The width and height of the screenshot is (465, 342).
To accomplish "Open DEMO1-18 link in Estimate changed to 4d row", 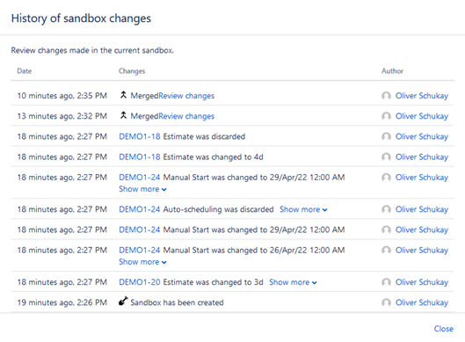I will (140, 156).
